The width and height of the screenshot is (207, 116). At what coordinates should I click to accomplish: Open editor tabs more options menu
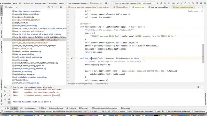(202, 7)
